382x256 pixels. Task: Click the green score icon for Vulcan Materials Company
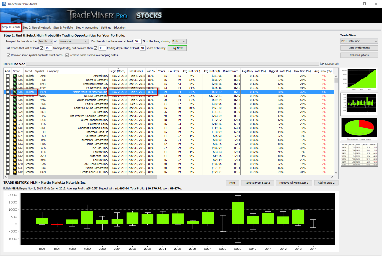[x=15, y=100]
